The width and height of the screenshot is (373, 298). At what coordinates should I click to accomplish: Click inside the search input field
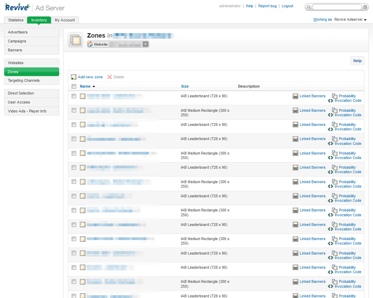pos(336,7)
